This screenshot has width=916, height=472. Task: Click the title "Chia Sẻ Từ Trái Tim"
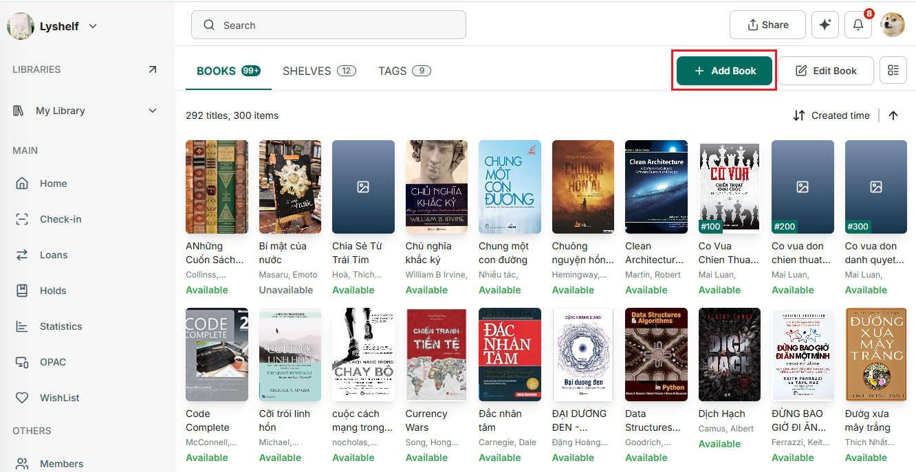(x=357, y=253)
